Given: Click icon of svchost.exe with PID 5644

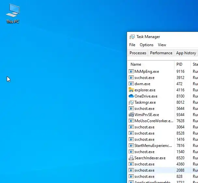Looking at the screenshot, I should tap(131, 108).
